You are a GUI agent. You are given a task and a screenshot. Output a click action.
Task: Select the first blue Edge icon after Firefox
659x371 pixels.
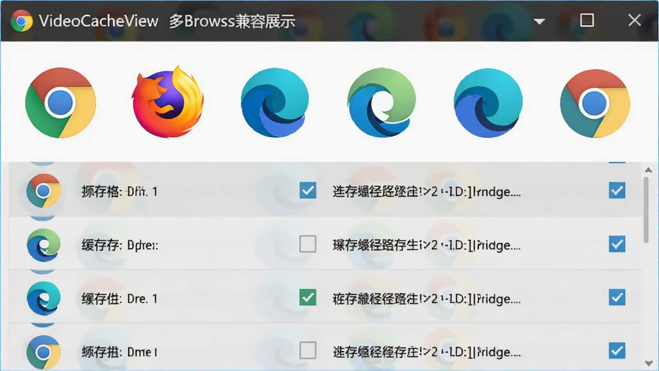(x=275, y=102)
